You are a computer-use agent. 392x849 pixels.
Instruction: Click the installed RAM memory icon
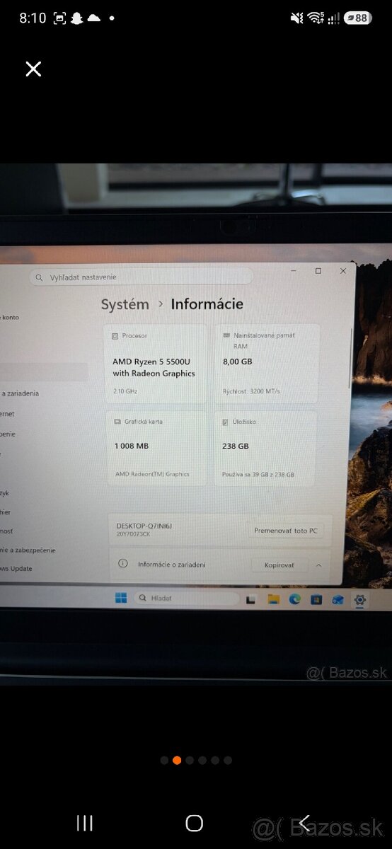(226, 335)
